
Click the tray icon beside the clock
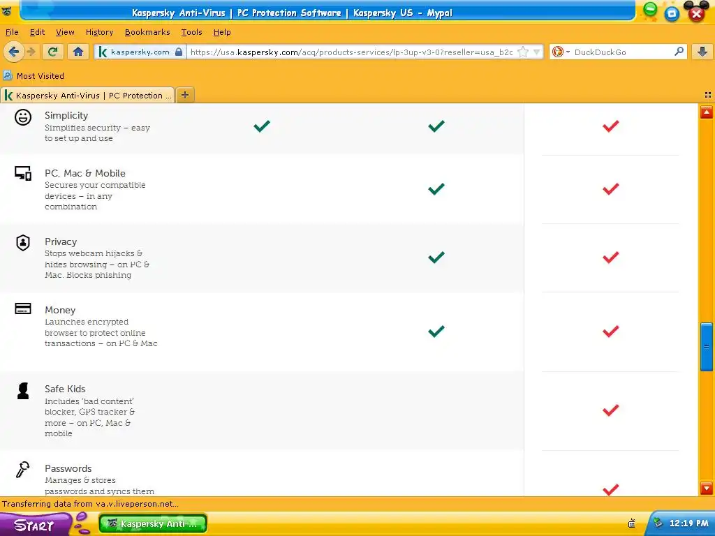click(x=658, y=523)
